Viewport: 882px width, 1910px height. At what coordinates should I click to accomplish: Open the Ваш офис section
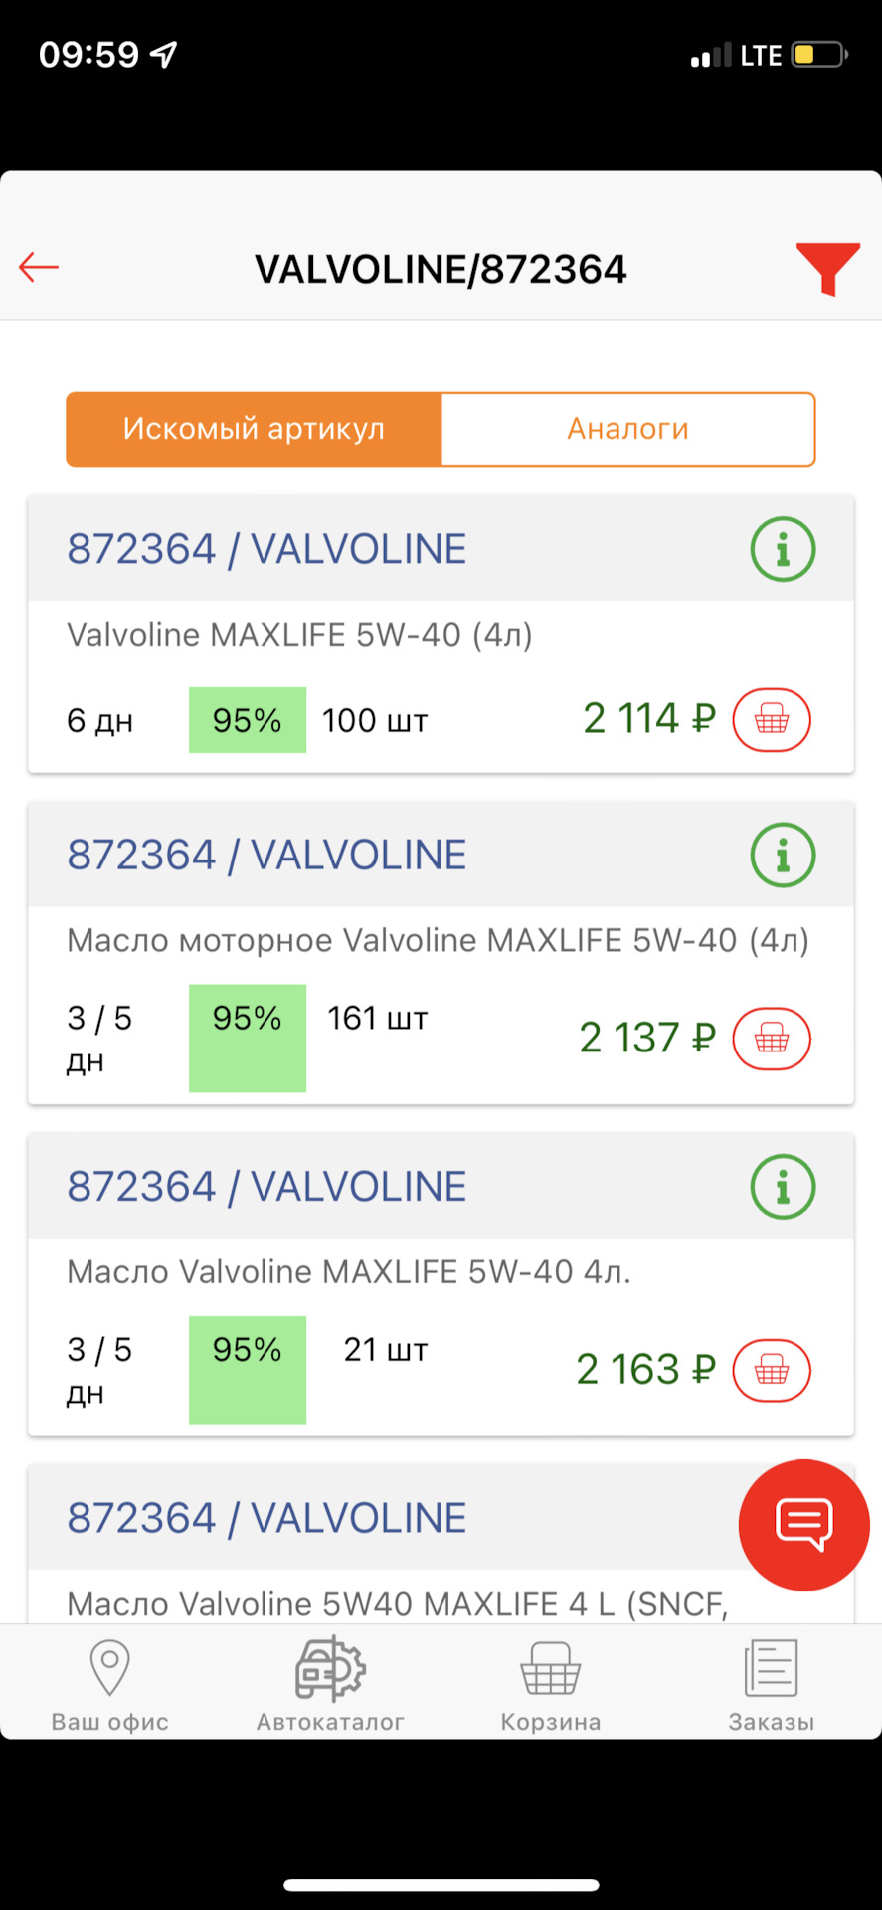(110, 1685)
